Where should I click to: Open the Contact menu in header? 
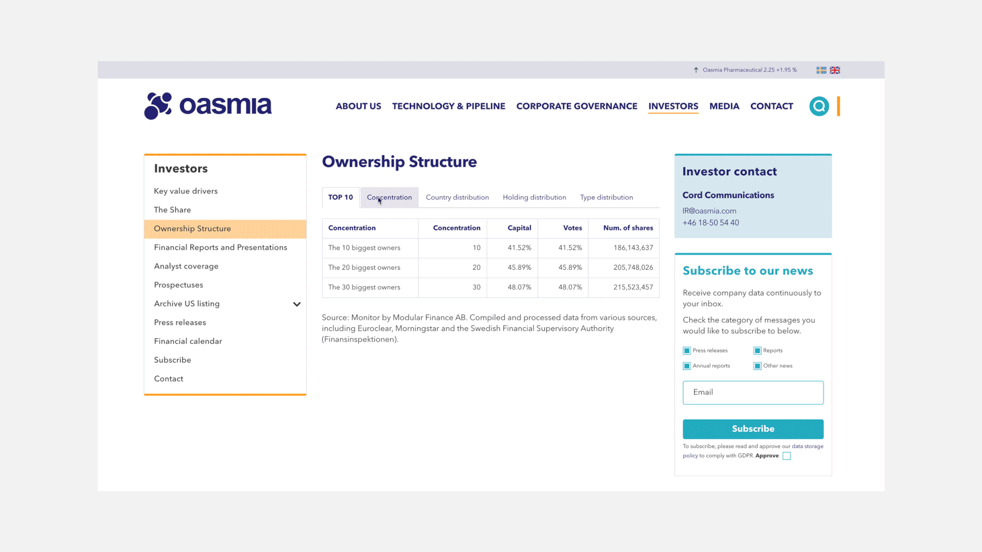click(x=771, y=106)
